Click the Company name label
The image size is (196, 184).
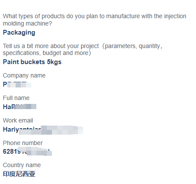(x=24, y=75)
